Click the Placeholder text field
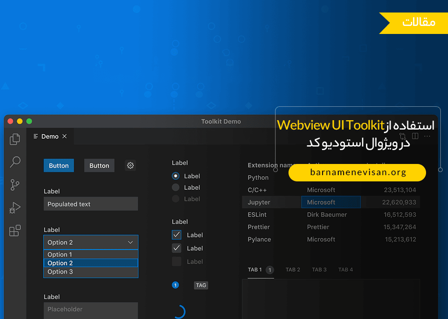The height and width of the screenshot is (319, 448). (91, 310)
